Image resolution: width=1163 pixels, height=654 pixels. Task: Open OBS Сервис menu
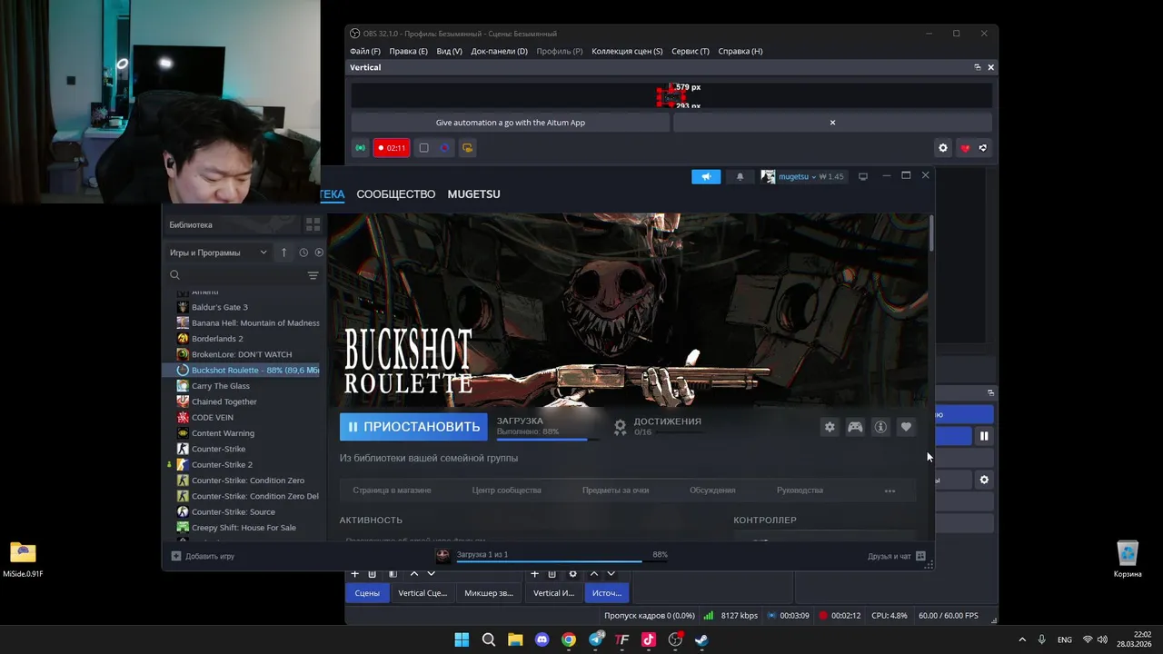(691, 51)
